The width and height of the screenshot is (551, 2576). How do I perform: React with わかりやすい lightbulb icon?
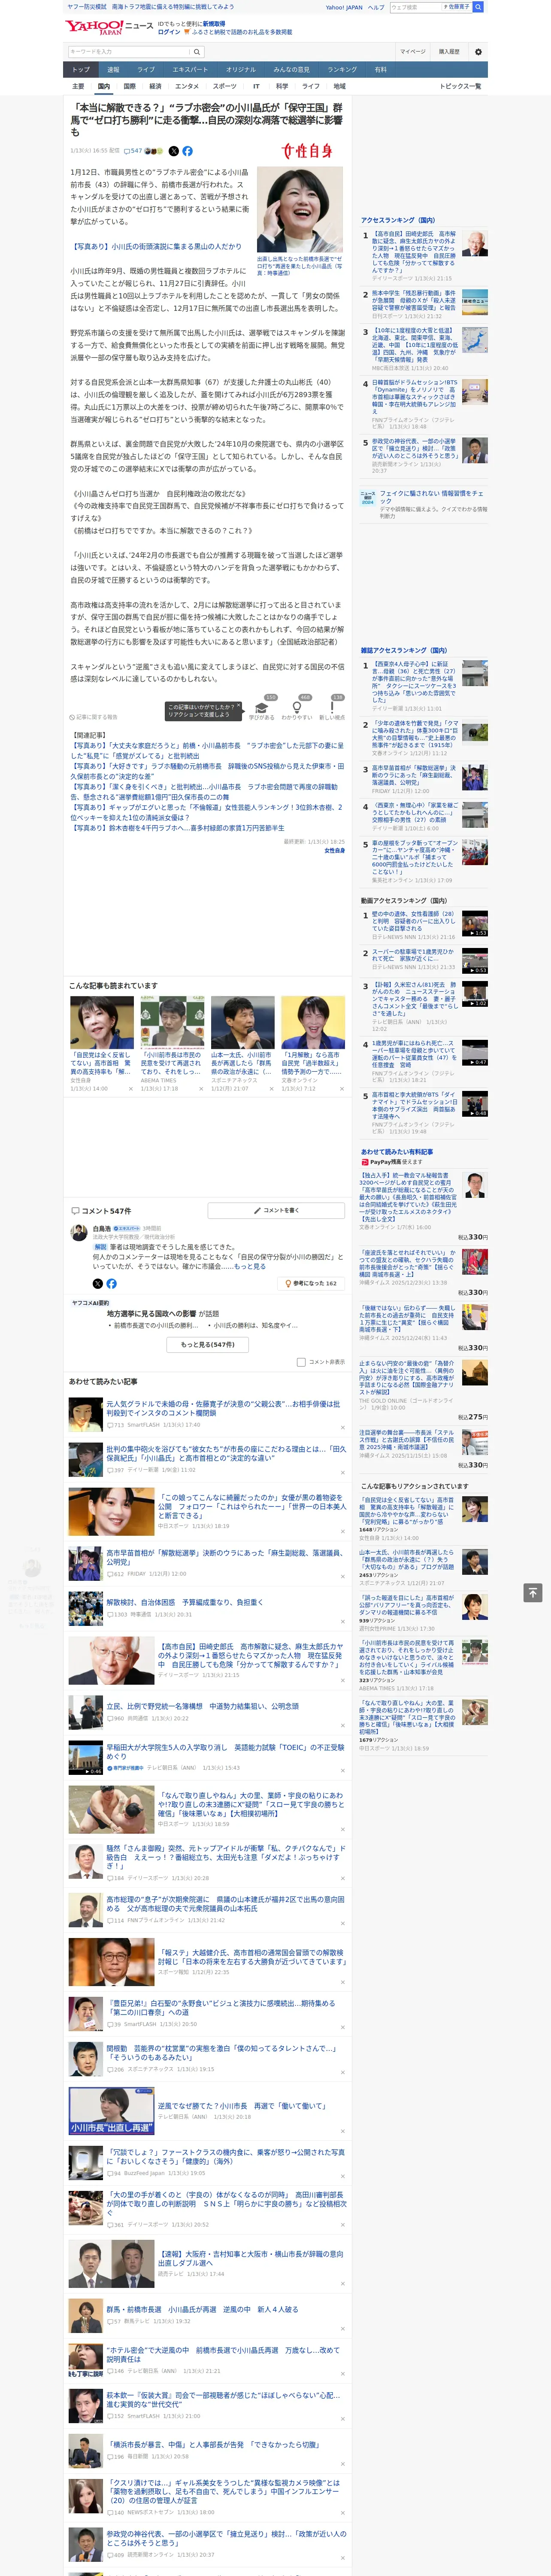click(x=297, y=707)
